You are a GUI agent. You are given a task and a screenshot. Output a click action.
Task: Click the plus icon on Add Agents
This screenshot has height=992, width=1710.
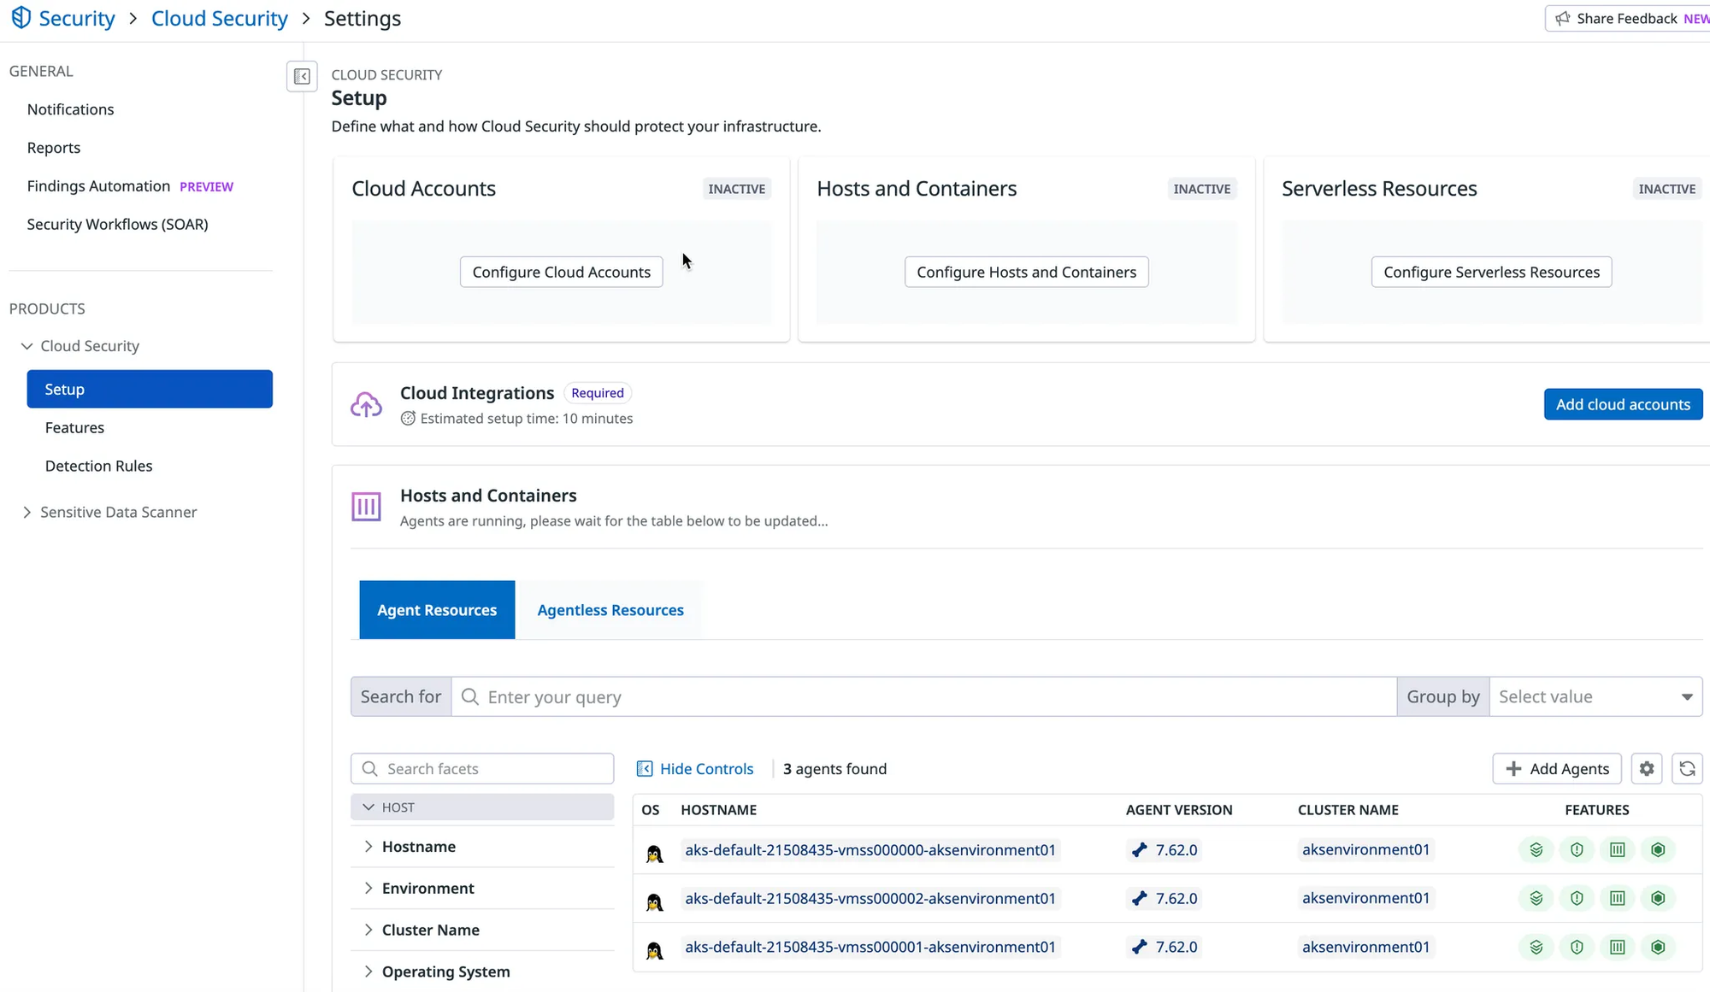[x=1513, y=769]
